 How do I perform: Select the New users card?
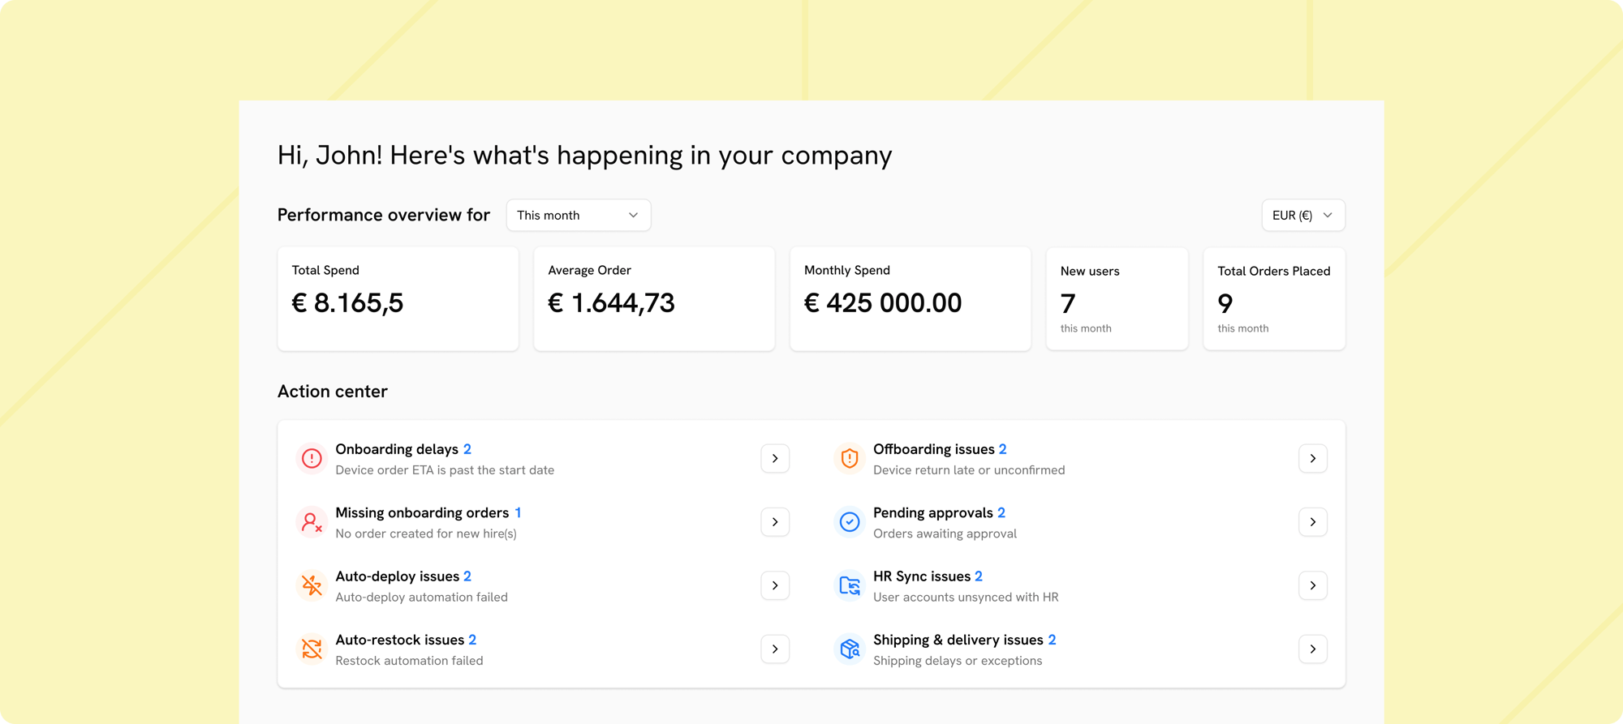click(1117, 299)
